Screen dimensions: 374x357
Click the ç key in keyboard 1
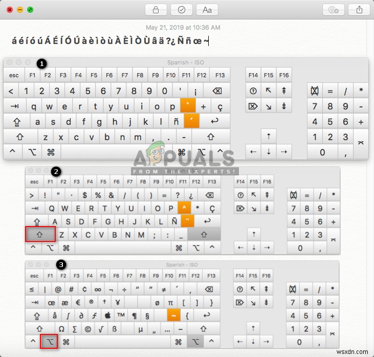[x=220, y=106]
